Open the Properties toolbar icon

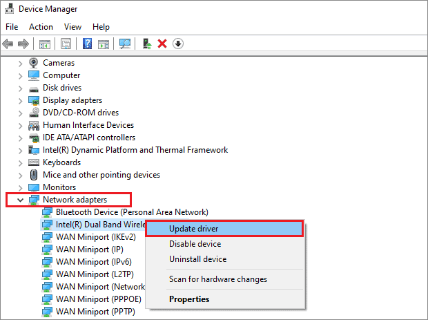[66, 44]
